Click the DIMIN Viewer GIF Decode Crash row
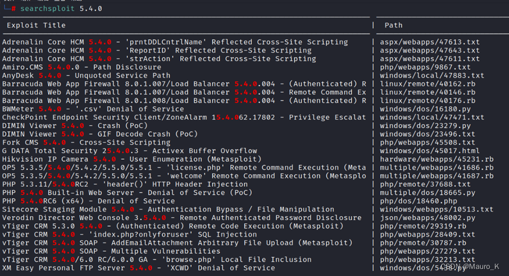 click(99, 134)
